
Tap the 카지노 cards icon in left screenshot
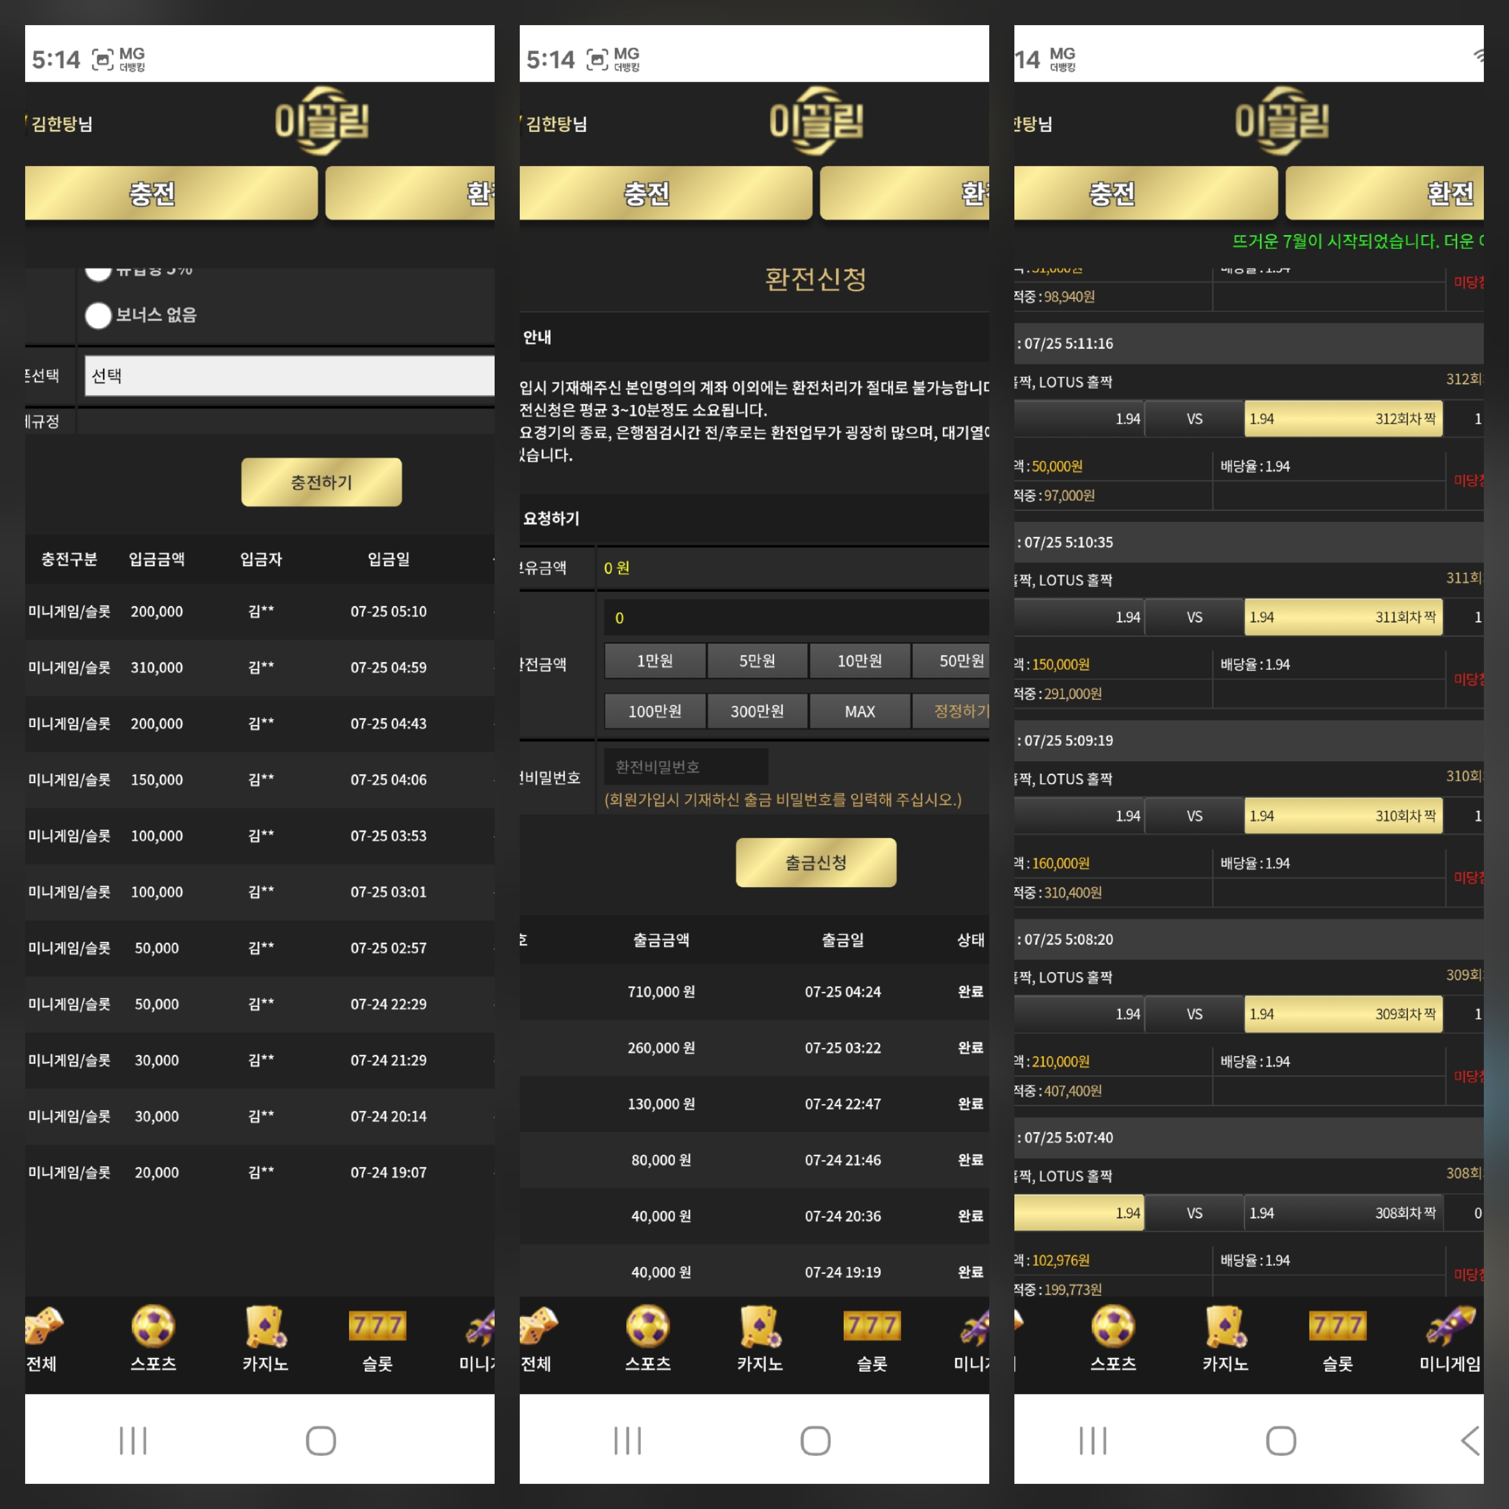[266, 1326]
